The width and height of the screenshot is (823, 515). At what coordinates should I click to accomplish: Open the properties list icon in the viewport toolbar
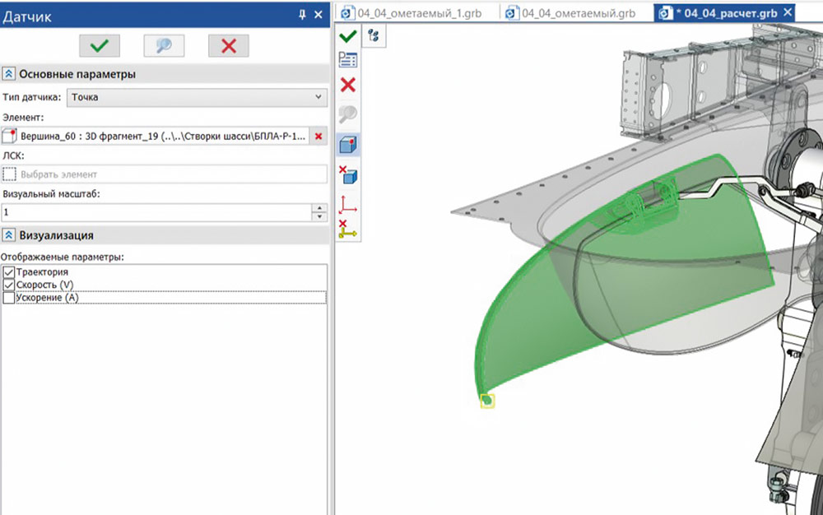(347, 60)
